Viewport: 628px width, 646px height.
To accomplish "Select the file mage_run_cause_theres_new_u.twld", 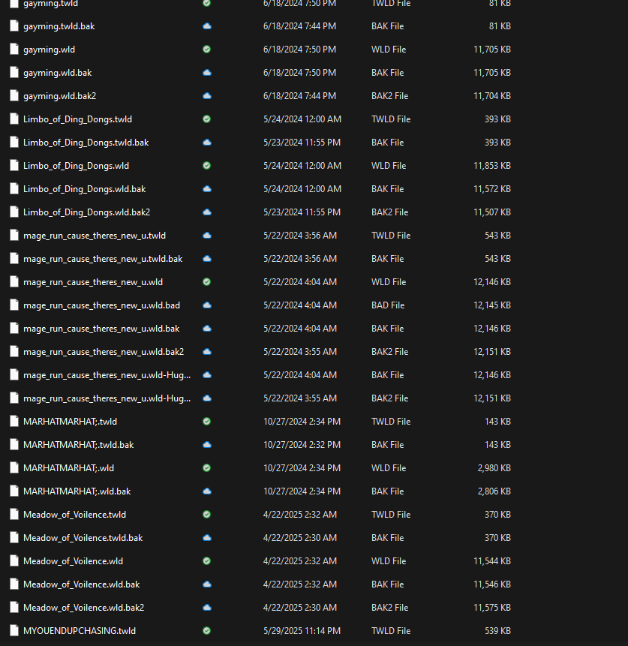I will [x=95, y=236].
